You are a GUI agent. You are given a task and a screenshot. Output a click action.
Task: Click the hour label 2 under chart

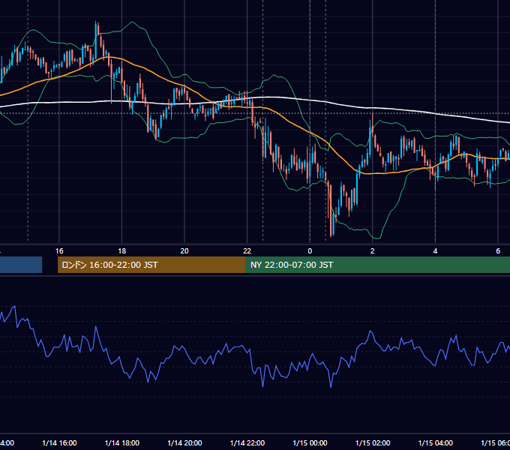click(373, 251)
